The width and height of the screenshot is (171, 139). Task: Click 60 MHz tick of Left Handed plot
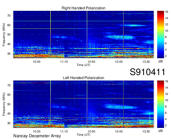9,95
